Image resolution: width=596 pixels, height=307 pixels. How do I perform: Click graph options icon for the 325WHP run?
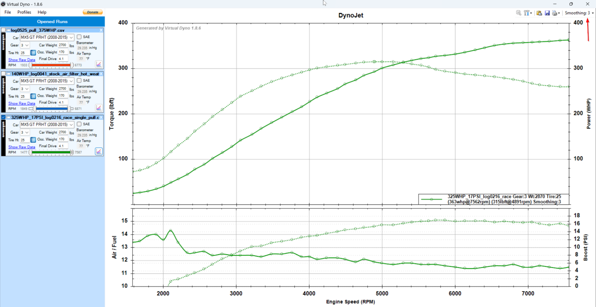(x=99, y=152)
